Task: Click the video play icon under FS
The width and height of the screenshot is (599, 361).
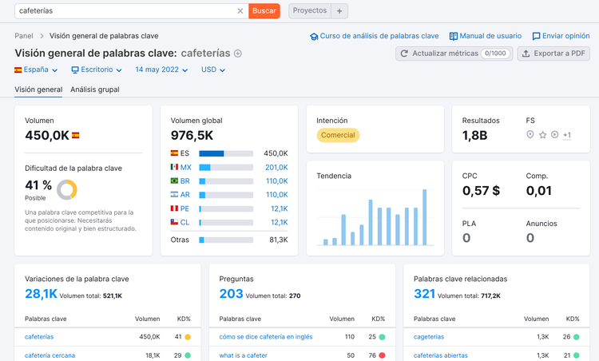Action: [x=555, y=134]
